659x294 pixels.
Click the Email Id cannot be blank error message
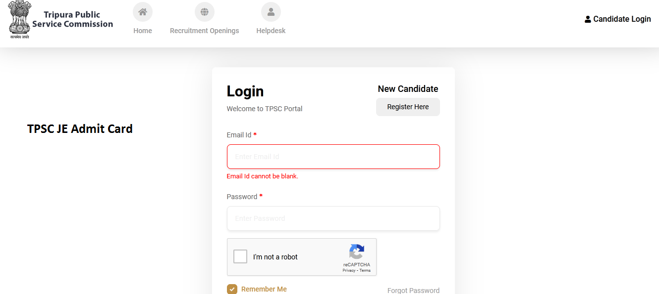pyautogui.click(x=262, y=176)
